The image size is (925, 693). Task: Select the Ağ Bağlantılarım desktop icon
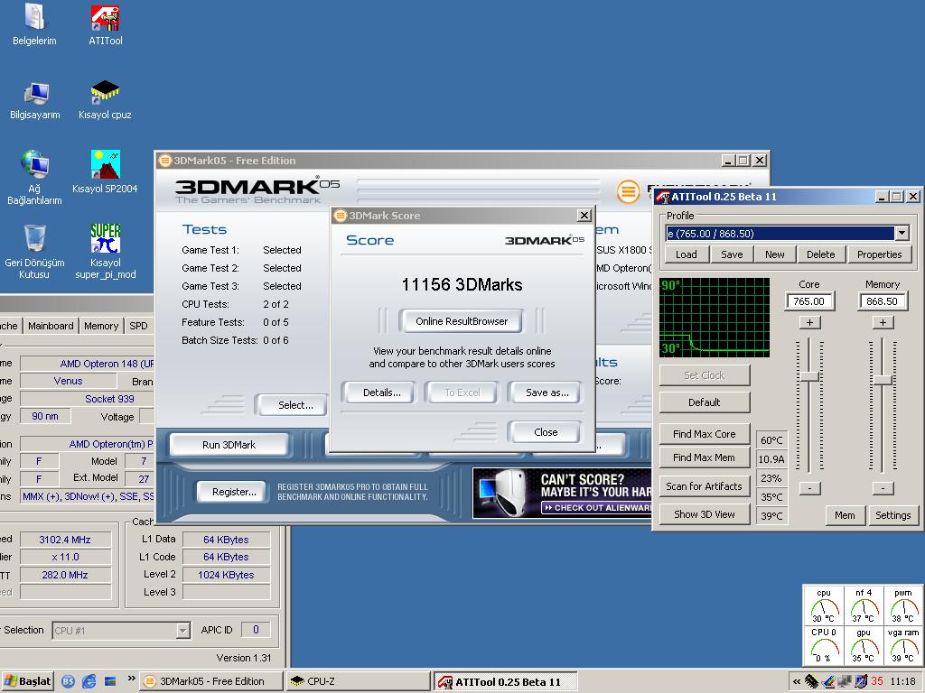[x=35, y=177]
